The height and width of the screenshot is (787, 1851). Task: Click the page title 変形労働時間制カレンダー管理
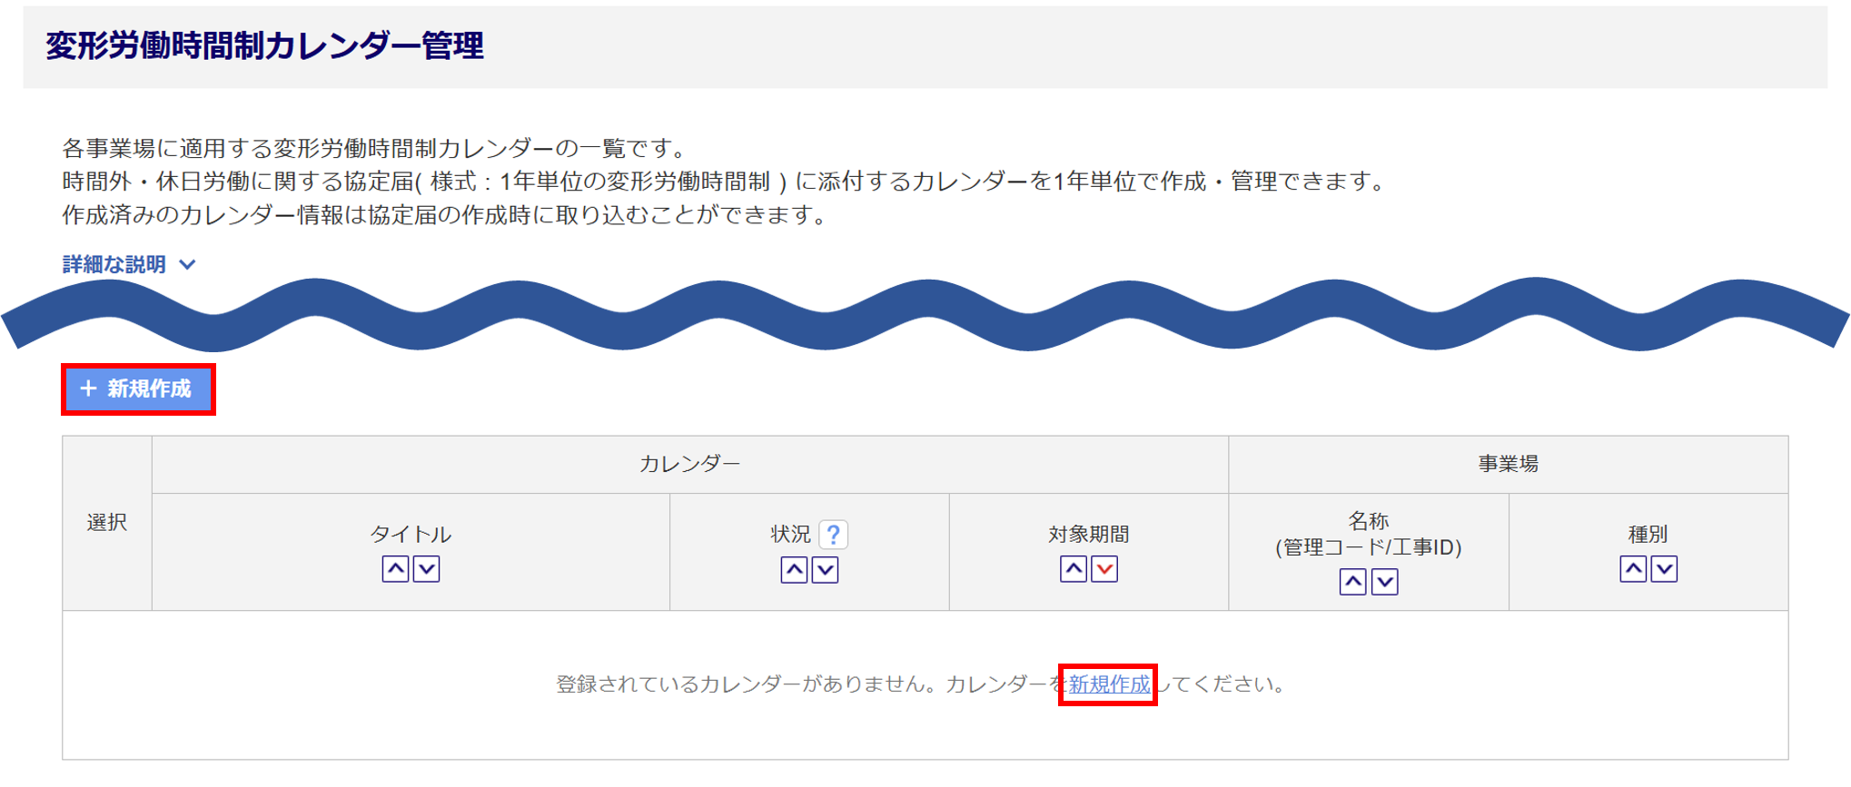264,45
